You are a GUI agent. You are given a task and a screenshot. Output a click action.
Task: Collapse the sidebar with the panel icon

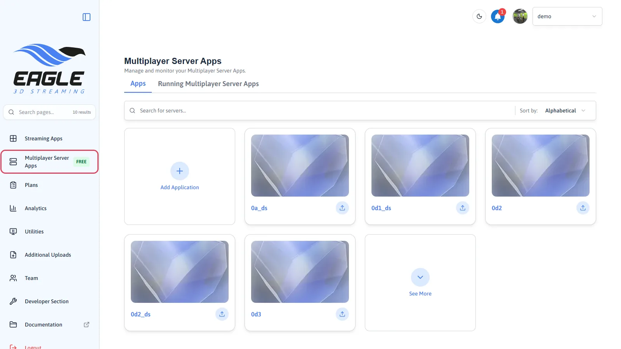pos(87,17)
